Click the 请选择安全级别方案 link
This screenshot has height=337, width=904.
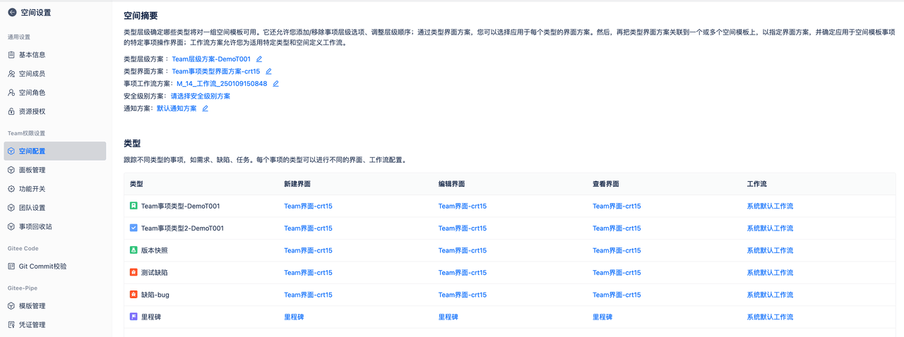click(201, 96)
